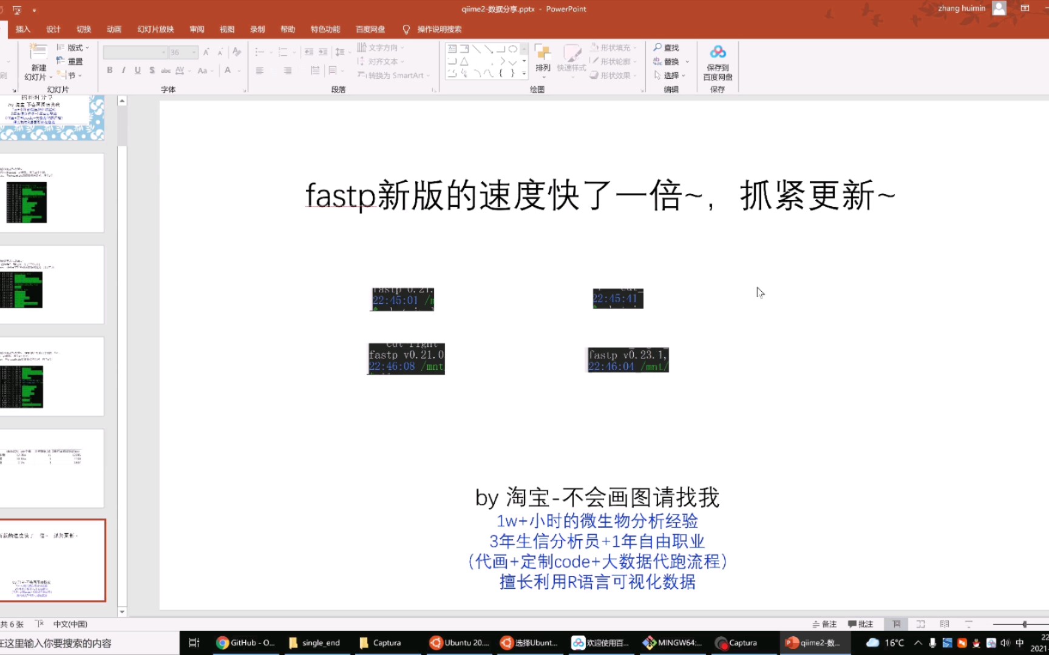Toggle align left for paragraph

260,70
